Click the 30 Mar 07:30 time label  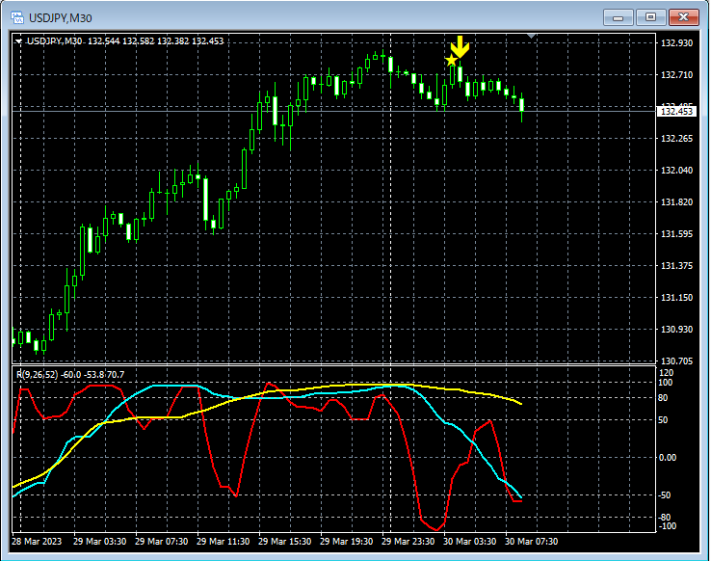(532, 541)
